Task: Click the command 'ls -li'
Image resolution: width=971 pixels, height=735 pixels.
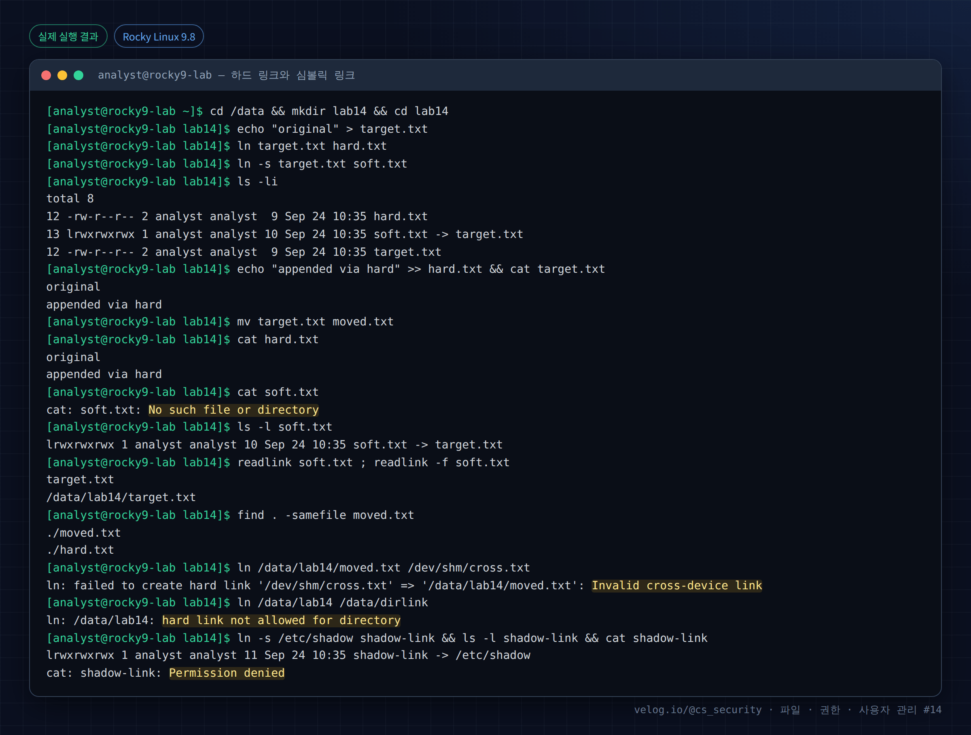Action: tap(257, 181)
